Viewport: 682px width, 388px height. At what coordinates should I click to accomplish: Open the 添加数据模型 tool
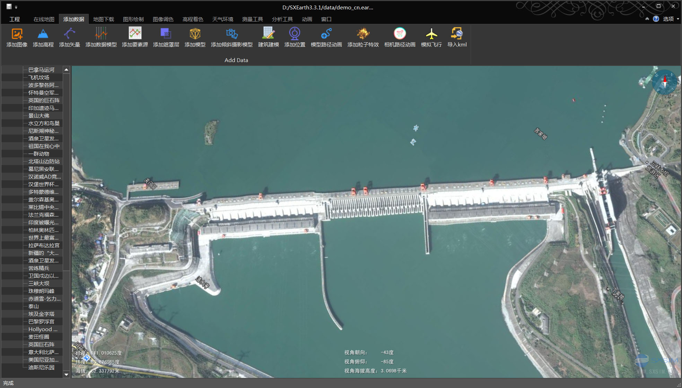(x=101, y=37)
